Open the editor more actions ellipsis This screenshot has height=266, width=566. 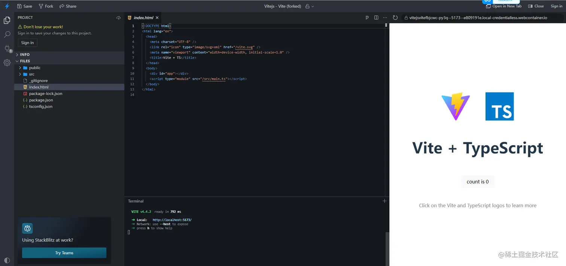(x=385, y=18)
